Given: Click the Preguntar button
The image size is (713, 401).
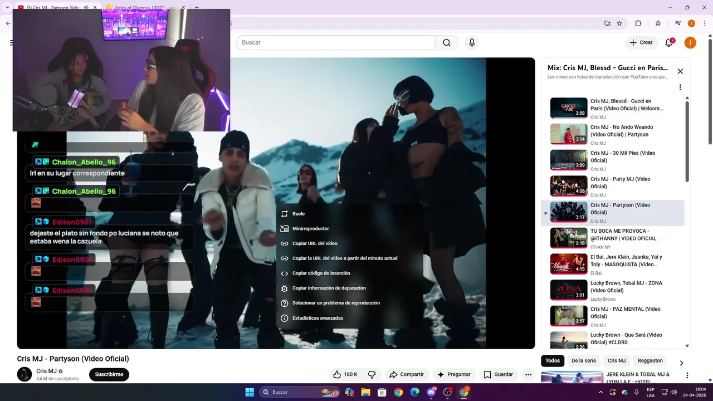Looking at the screenshot, I should (x=454, y=375).
